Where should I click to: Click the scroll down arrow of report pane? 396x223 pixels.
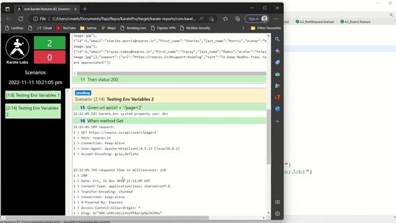(x=268, y=213)
